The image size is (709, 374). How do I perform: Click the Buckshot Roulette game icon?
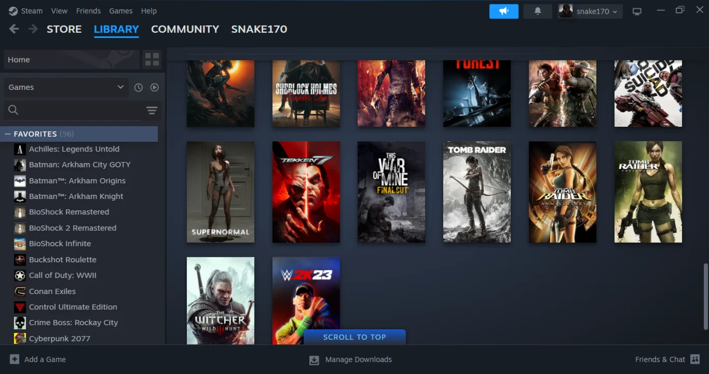[20, 260]
